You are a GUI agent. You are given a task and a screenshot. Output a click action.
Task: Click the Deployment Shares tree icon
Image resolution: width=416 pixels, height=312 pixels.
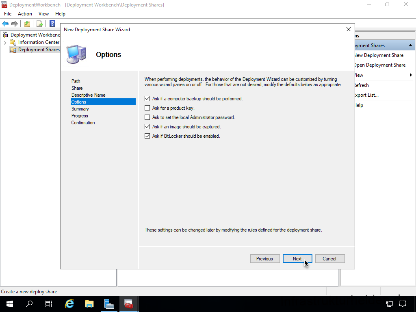[x=13, y=50]
